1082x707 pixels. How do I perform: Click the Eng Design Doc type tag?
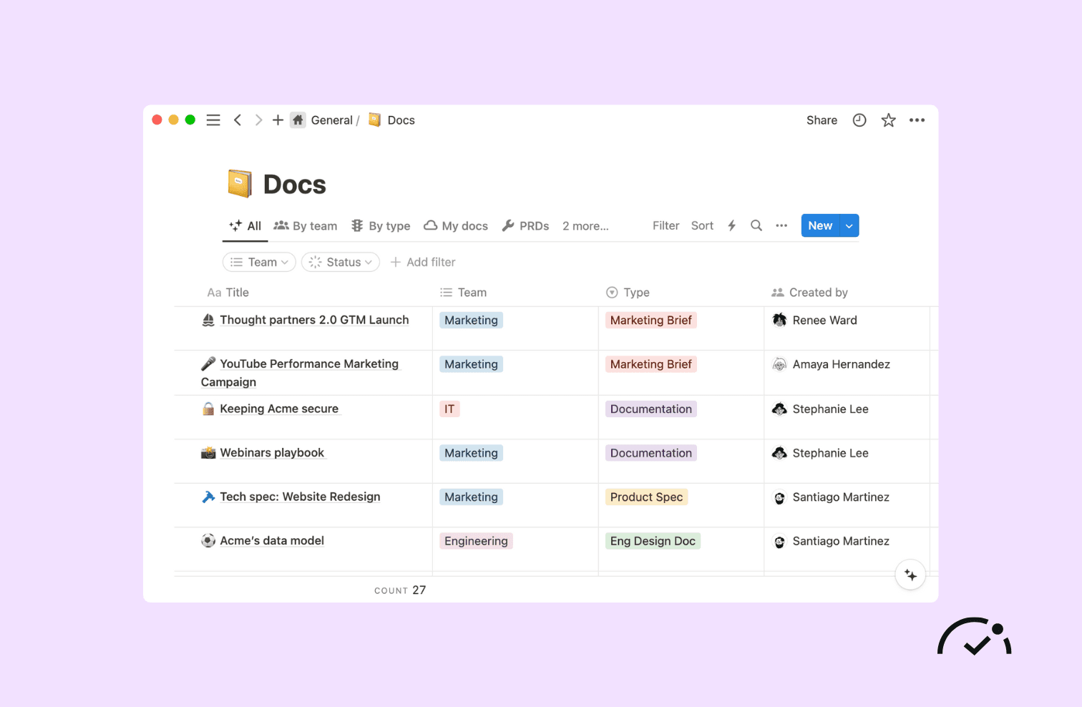click(x=653, y=541)
